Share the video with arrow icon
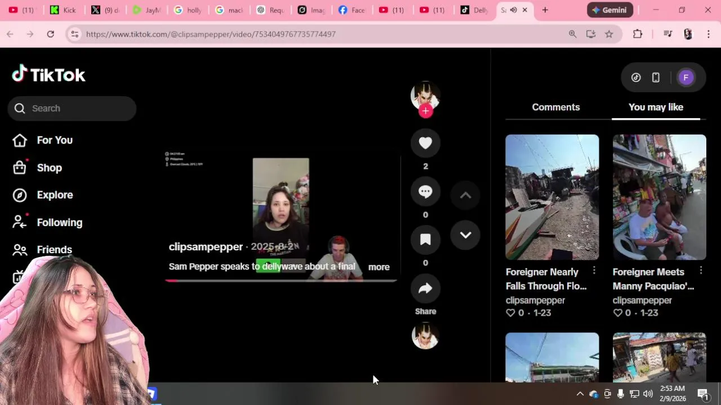Viewport: 721px width, 405px height. (x=425, y=288)
